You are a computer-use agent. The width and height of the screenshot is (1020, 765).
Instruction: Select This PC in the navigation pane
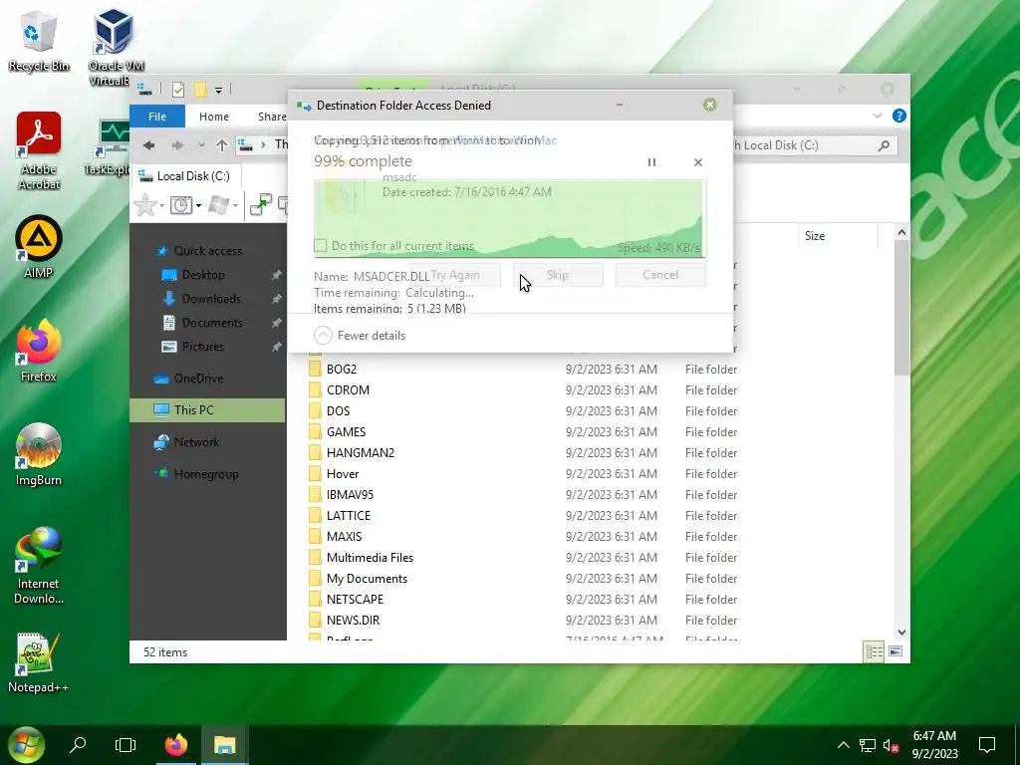click(207, 409)
